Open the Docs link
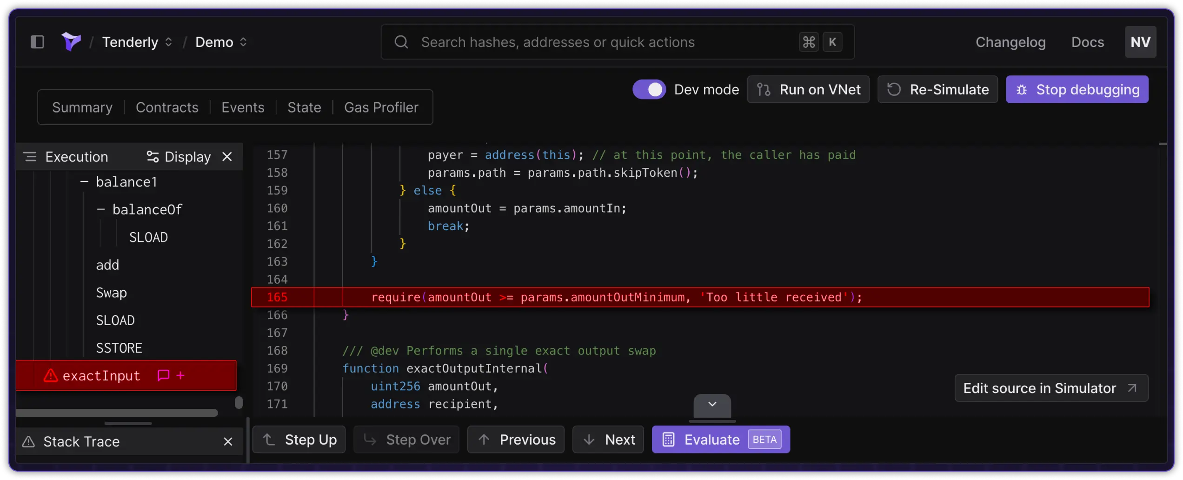Viewport: 1183px width, 480px height. [1088, 42]
